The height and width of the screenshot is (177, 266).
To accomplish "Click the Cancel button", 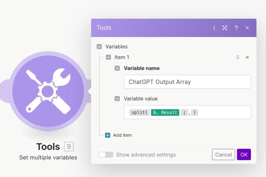I will click(223, 155).
